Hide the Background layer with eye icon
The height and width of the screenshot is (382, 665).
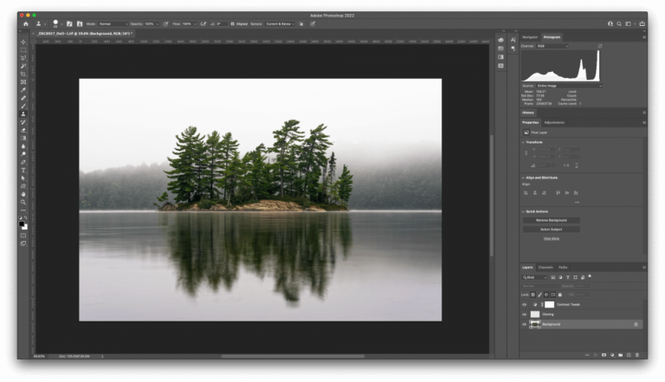[x=524, y=324]
